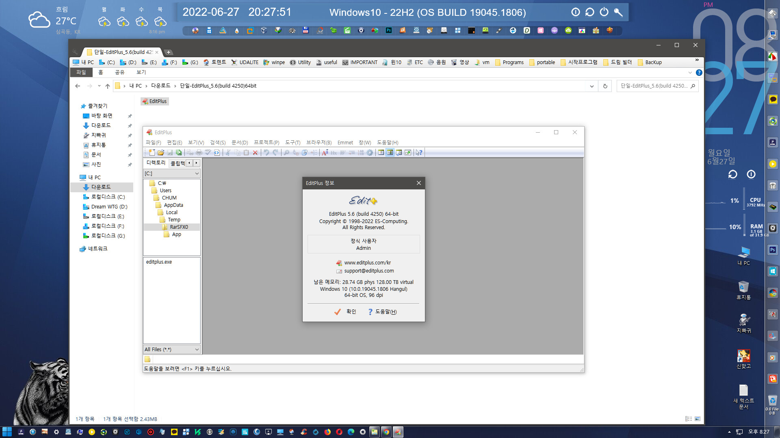Expand the Explorer address bar history dropdown
This screenshot has height=438, width=780.
click(x=592, y=86)
